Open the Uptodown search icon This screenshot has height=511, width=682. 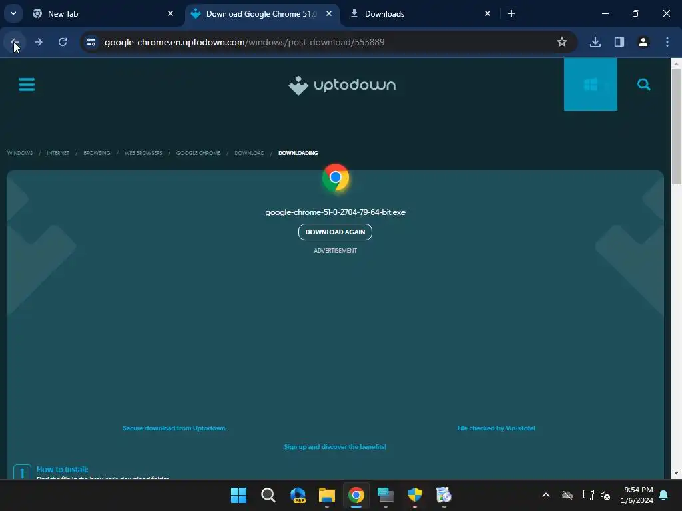(x=644, y=85)
